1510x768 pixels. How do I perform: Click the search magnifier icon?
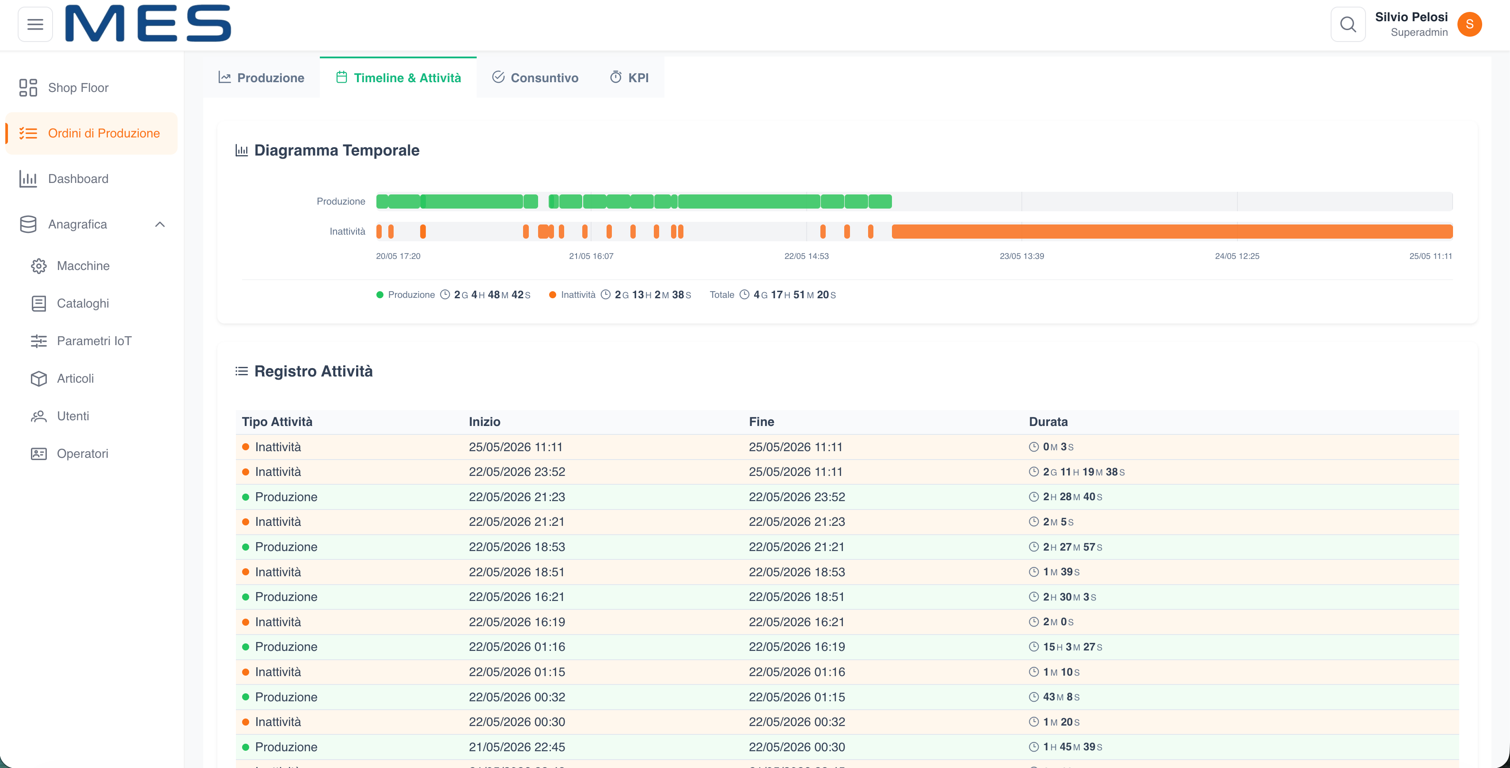1348,24
